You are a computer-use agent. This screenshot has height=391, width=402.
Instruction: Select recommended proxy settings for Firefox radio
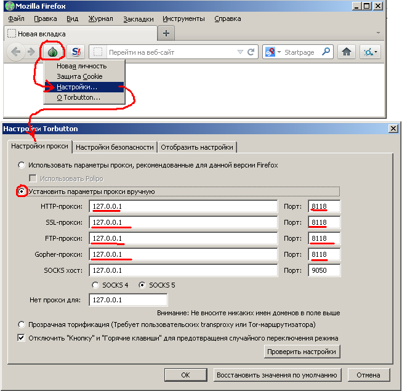tap(22, 165)
